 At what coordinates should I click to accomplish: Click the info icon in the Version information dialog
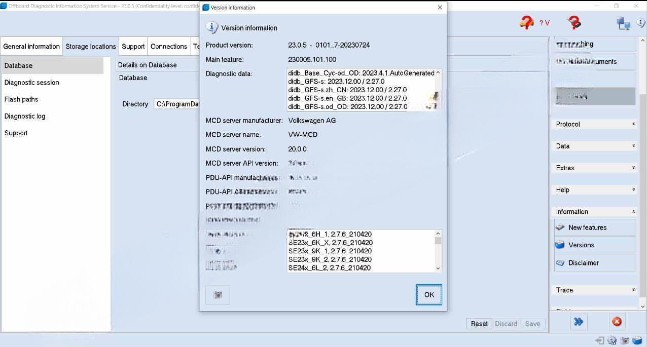coord(212,28)
